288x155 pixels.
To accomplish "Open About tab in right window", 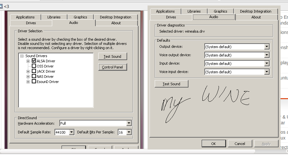I will pyautogui.click(x=256, y=17).
